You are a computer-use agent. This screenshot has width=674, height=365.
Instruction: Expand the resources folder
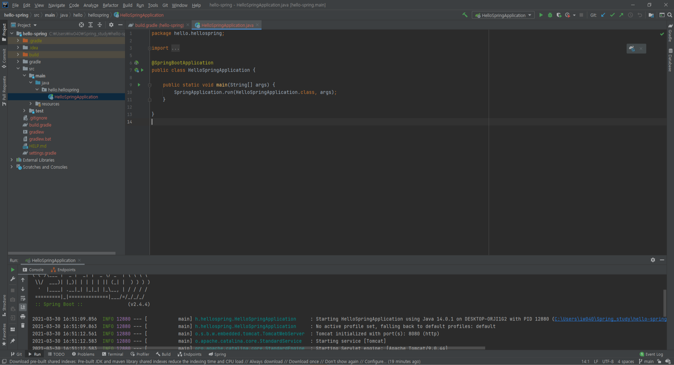pyautogui.click(x=31, y=104)
